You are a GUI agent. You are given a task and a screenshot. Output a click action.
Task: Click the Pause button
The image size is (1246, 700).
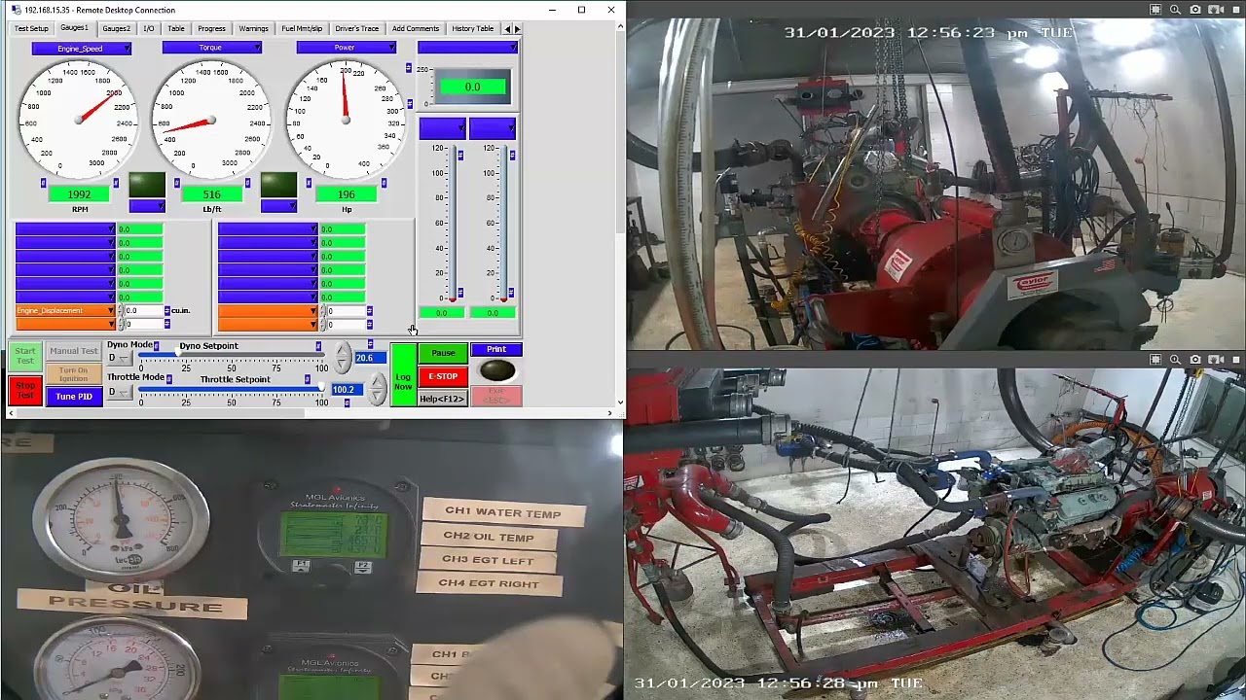443,353
